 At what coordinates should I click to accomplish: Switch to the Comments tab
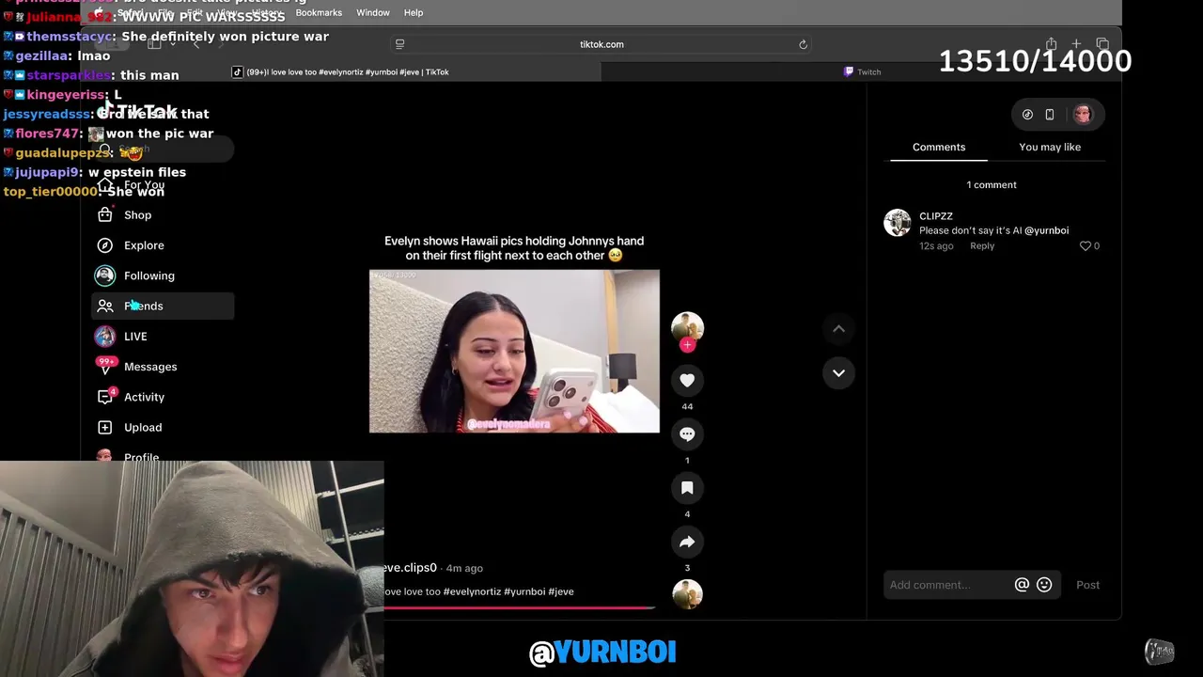[x=939, y=147]
